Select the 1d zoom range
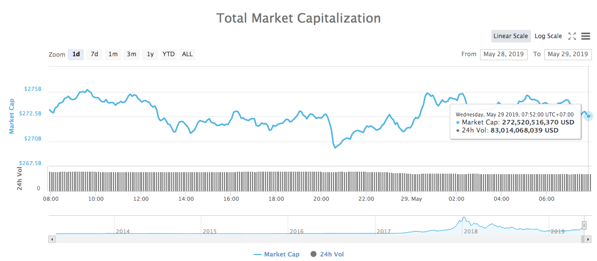597x261 pixels. click(x=76, y=54)
